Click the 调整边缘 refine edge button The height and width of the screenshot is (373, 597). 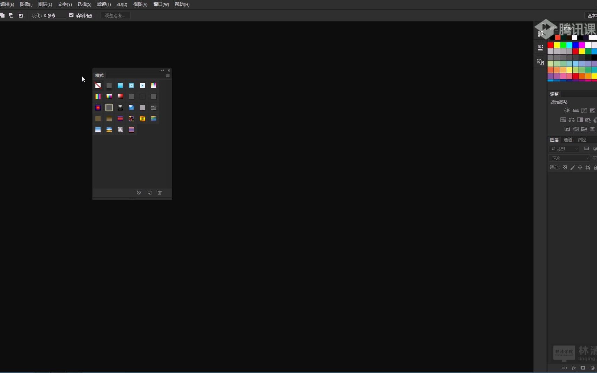(115, 16)
